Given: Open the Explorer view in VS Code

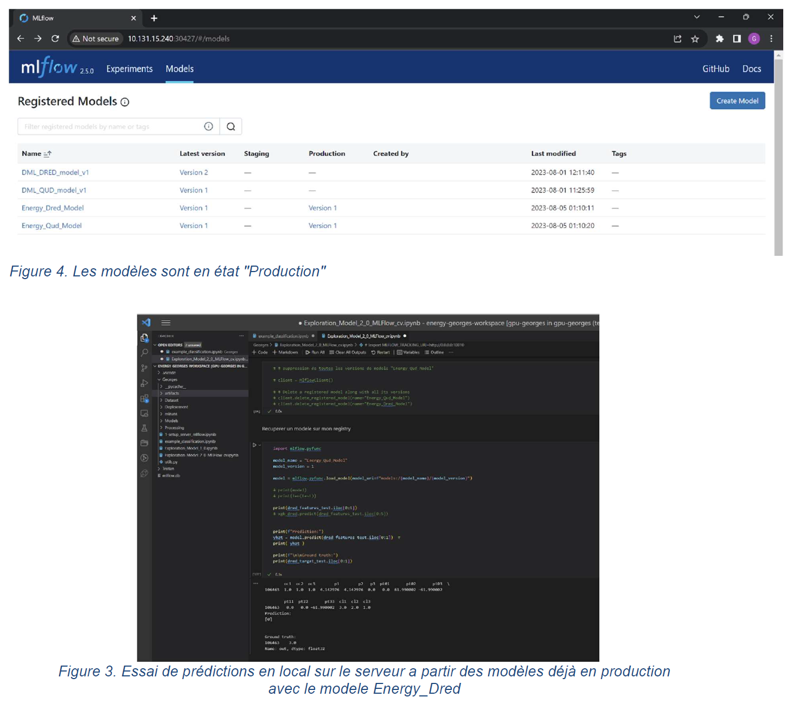Looking at the screenshot, I should coord(145,337).
